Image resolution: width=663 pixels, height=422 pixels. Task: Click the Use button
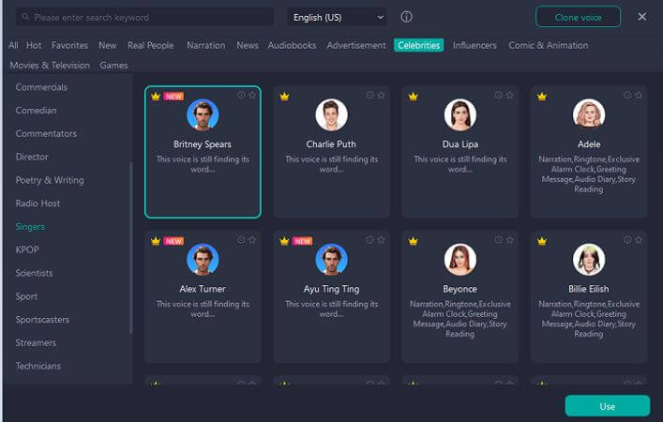coord(608,406)
